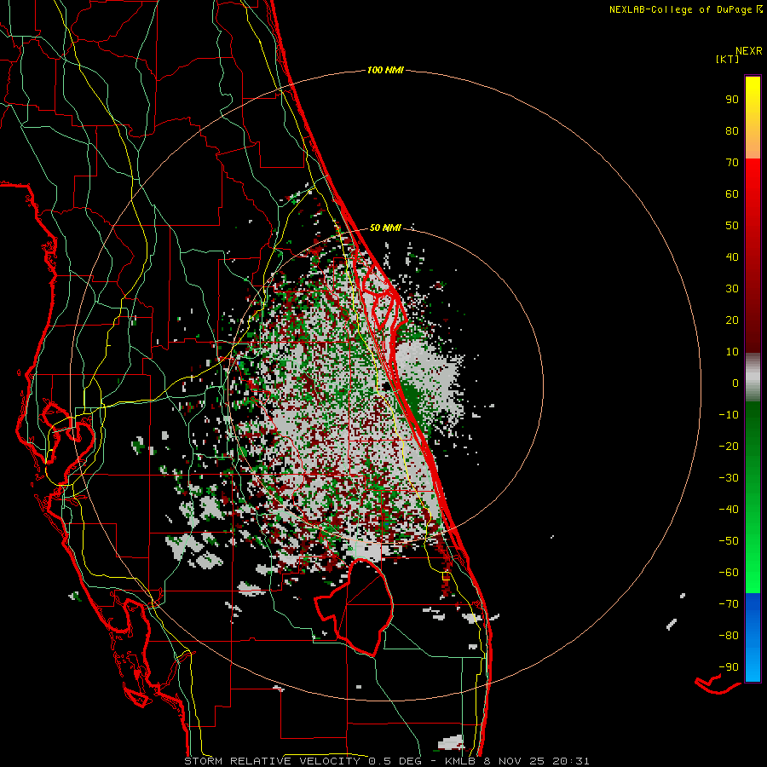
Task: Select the [KT] units label
Action: (x=728, y=59)
